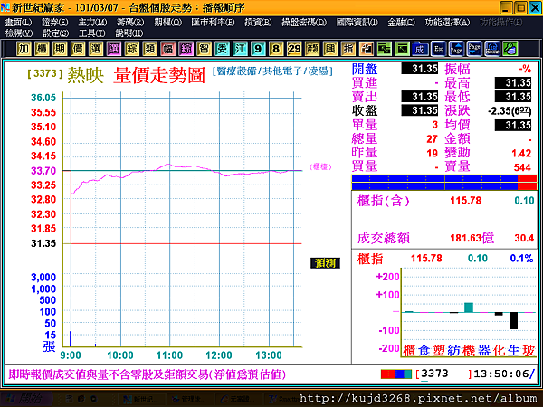Click the 醫療設備/其他電子/凌陽 category label
Image resolution: width=543 pixels, height=407 pixels.
272,71
